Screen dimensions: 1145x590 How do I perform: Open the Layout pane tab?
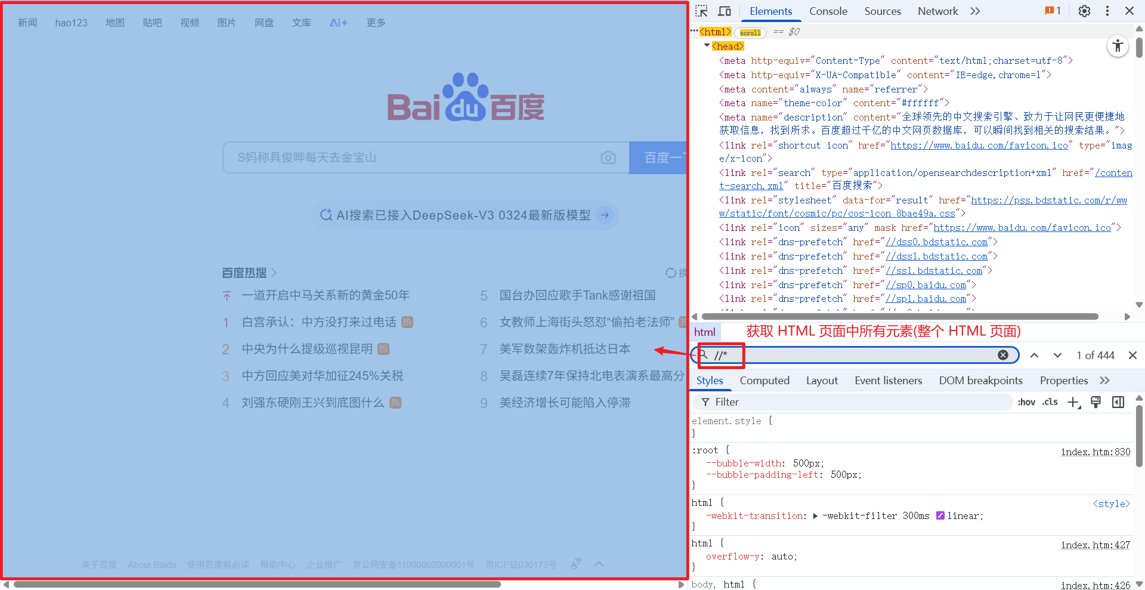pyautogui.click(x=822, y=381)
